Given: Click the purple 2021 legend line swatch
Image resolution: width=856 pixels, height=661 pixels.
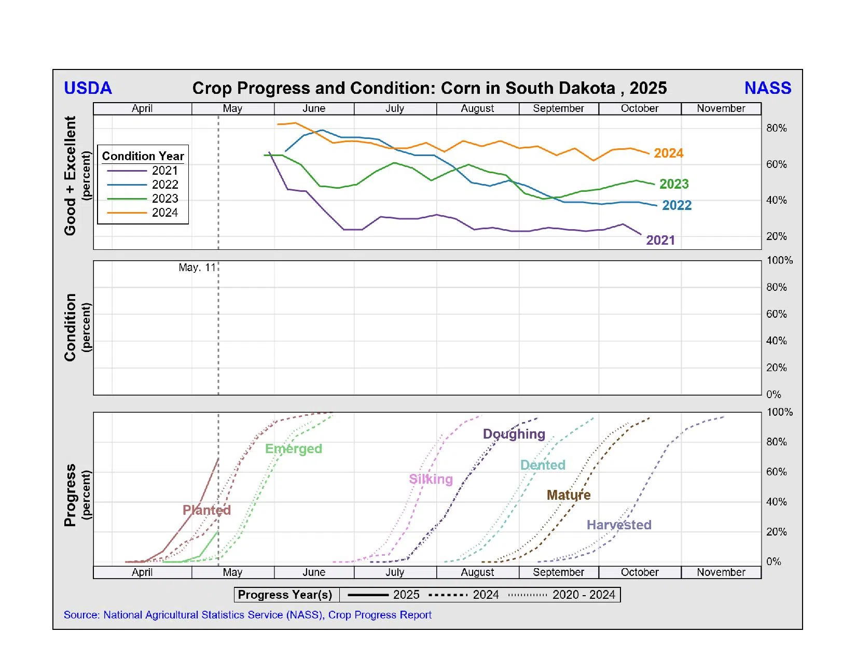Looking at the screenshot, I should 127,171.
